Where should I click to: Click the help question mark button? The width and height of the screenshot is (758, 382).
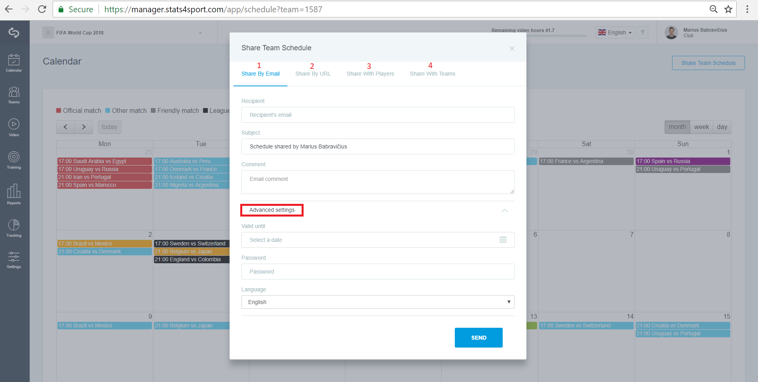[642, 32]
